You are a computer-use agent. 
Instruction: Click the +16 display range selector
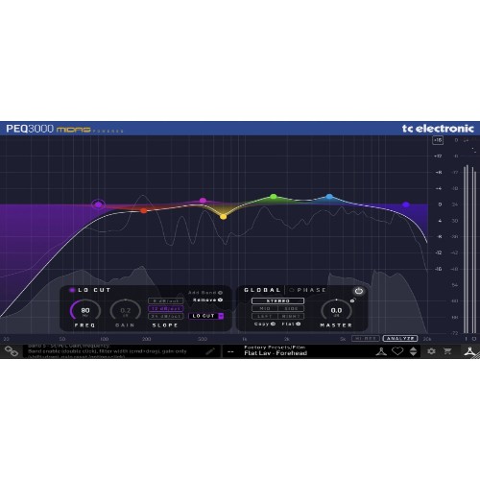tap(438, 140)
